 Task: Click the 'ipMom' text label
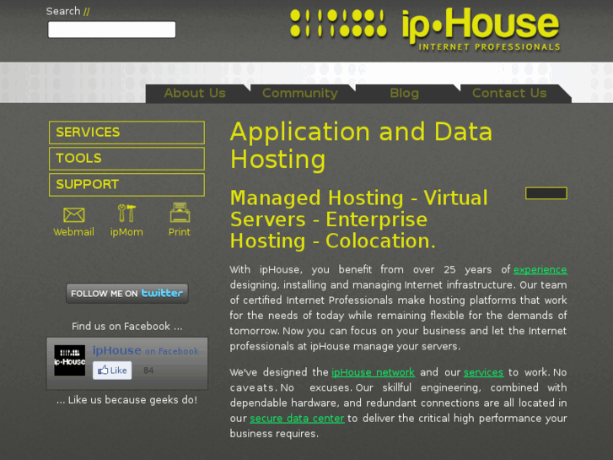pos(126,232)
